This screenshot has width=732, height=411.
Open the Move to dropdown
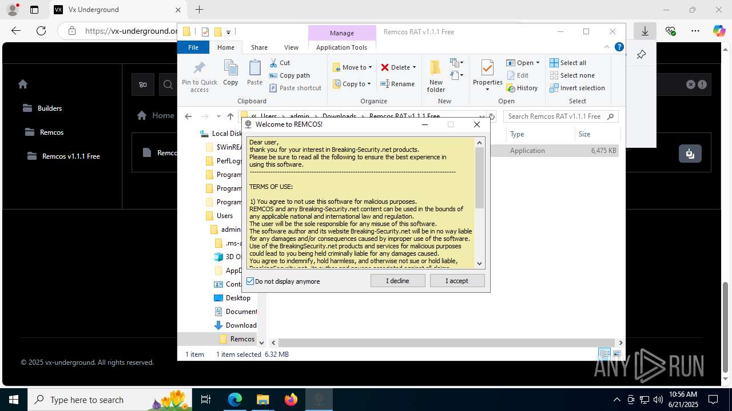352,67
